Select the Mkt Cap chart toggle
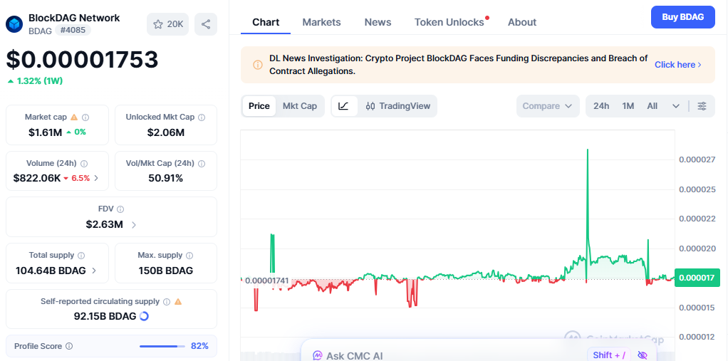The height and width of the screenshot is (361, 728). (x=300, y=106)
